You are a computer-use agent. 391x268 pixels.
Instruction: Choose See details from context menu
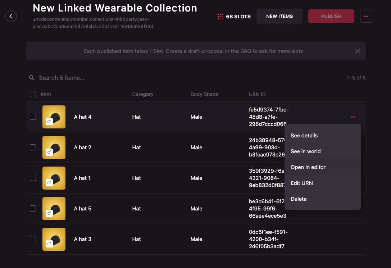[304, 136]
